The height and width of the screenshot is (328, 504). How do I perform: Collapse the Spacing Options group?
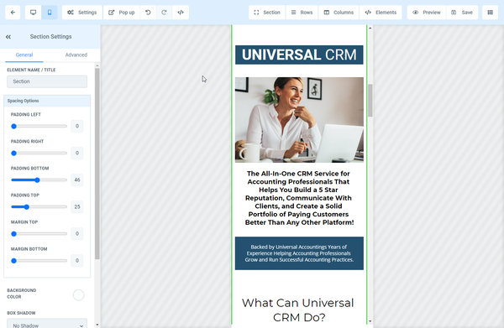click(47, 101)
